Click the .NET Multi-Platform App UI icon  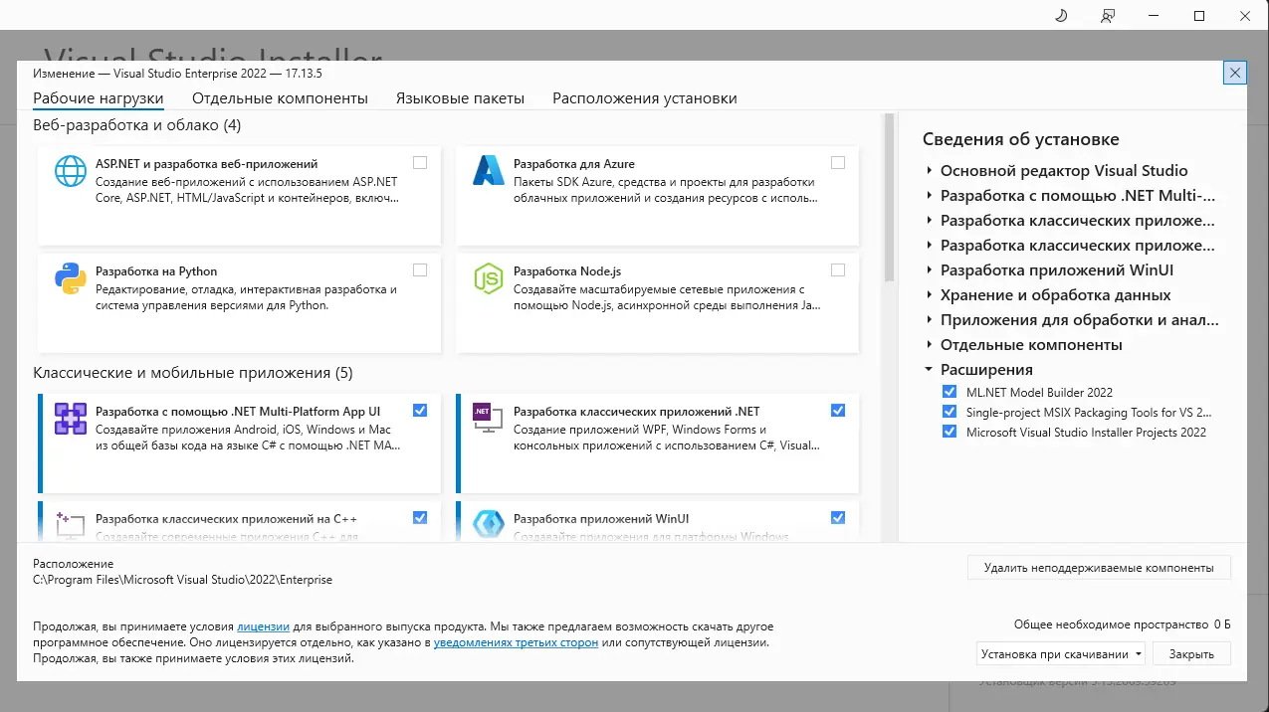point(70,419)
